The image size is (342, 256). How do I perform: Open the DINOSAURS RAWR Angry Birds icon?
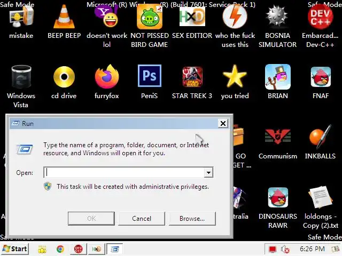click(278, 197)
